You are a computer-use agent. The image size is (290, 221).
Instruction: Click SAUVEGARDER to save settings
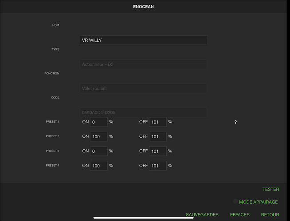[x=202, y=215]
